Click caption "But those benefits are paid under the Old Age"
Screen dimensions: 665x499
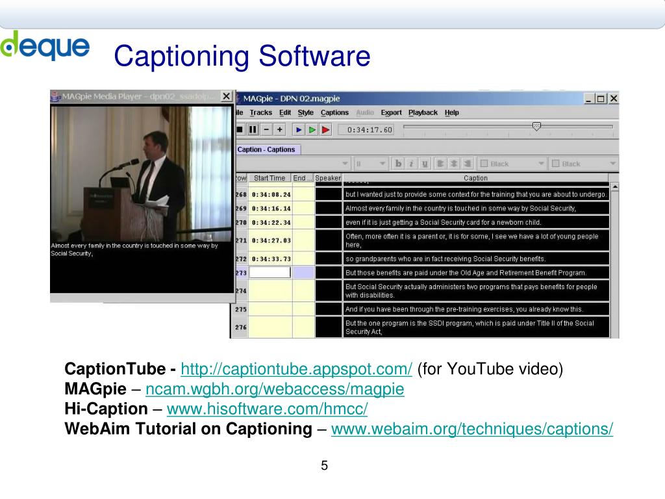pos(476,273)
